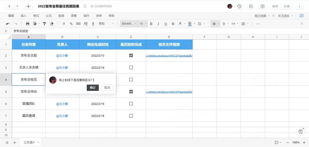Viewport: 309px width, 147px height.
Task: Bookmark the document with the flag icon
Action: pyautogui.click(x=85, y=6)
